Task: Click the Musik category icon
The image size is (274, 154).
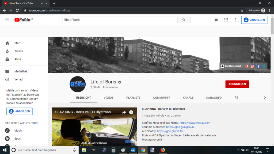Action: 7,130
